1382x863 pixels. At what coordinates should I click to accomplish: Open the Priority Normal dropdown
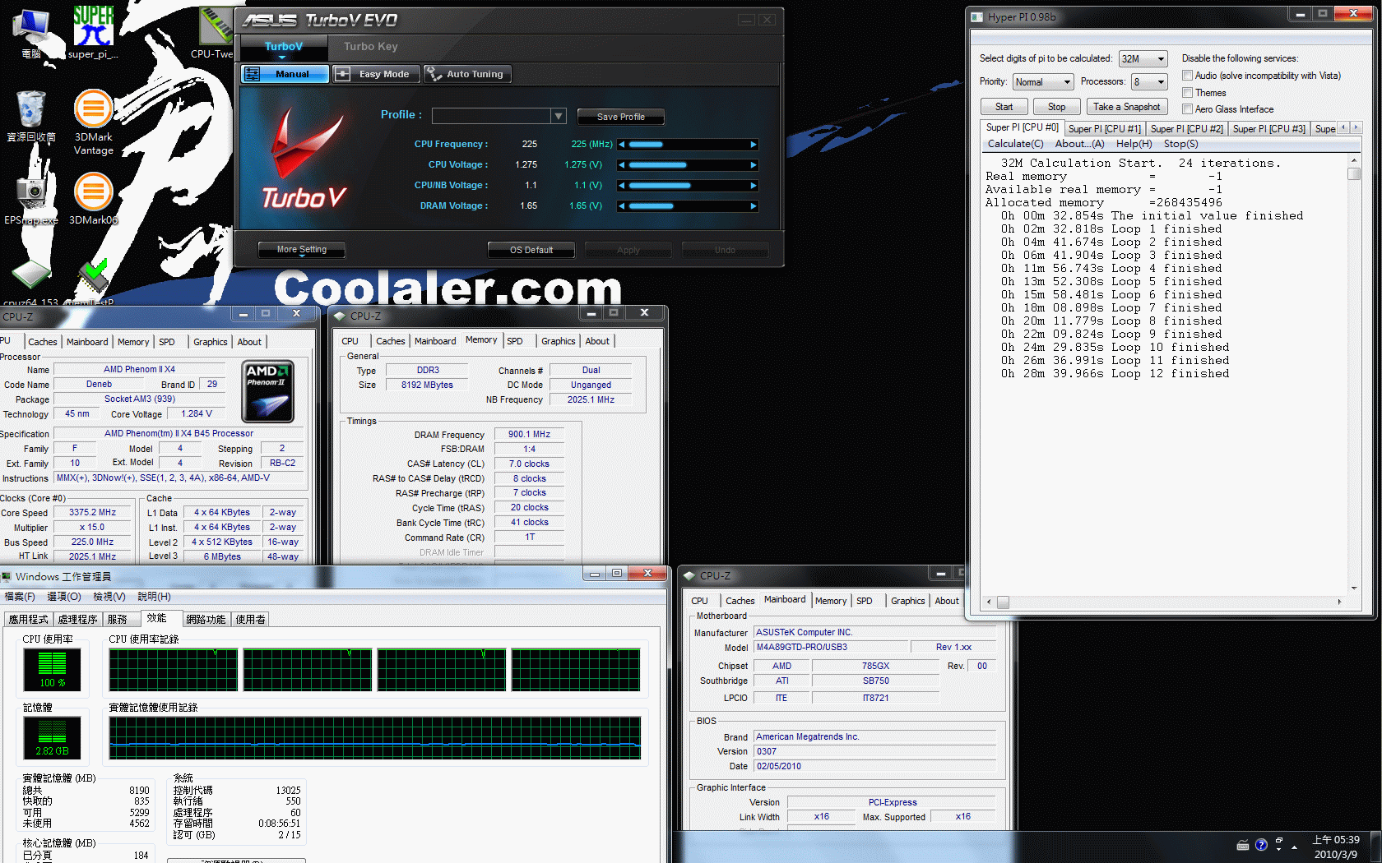point(1043,82)
